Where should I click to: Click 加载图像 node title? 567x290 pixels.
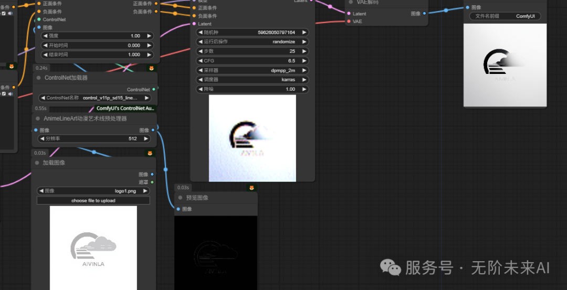point(54,163)
